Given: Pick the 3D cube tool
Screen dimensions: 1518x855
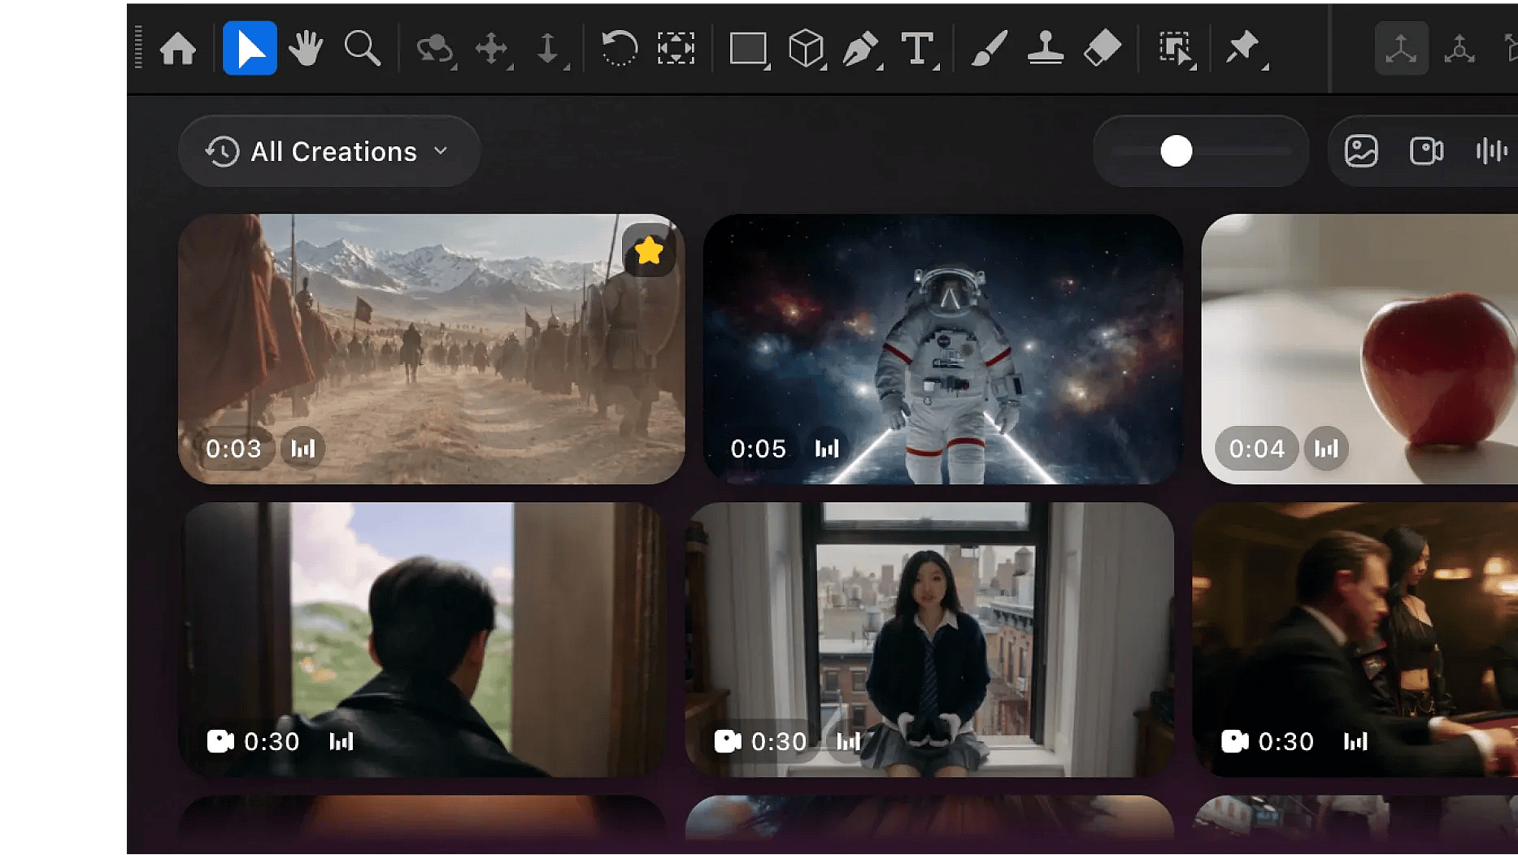Looking at the screenshot, I should click(806, 49).
